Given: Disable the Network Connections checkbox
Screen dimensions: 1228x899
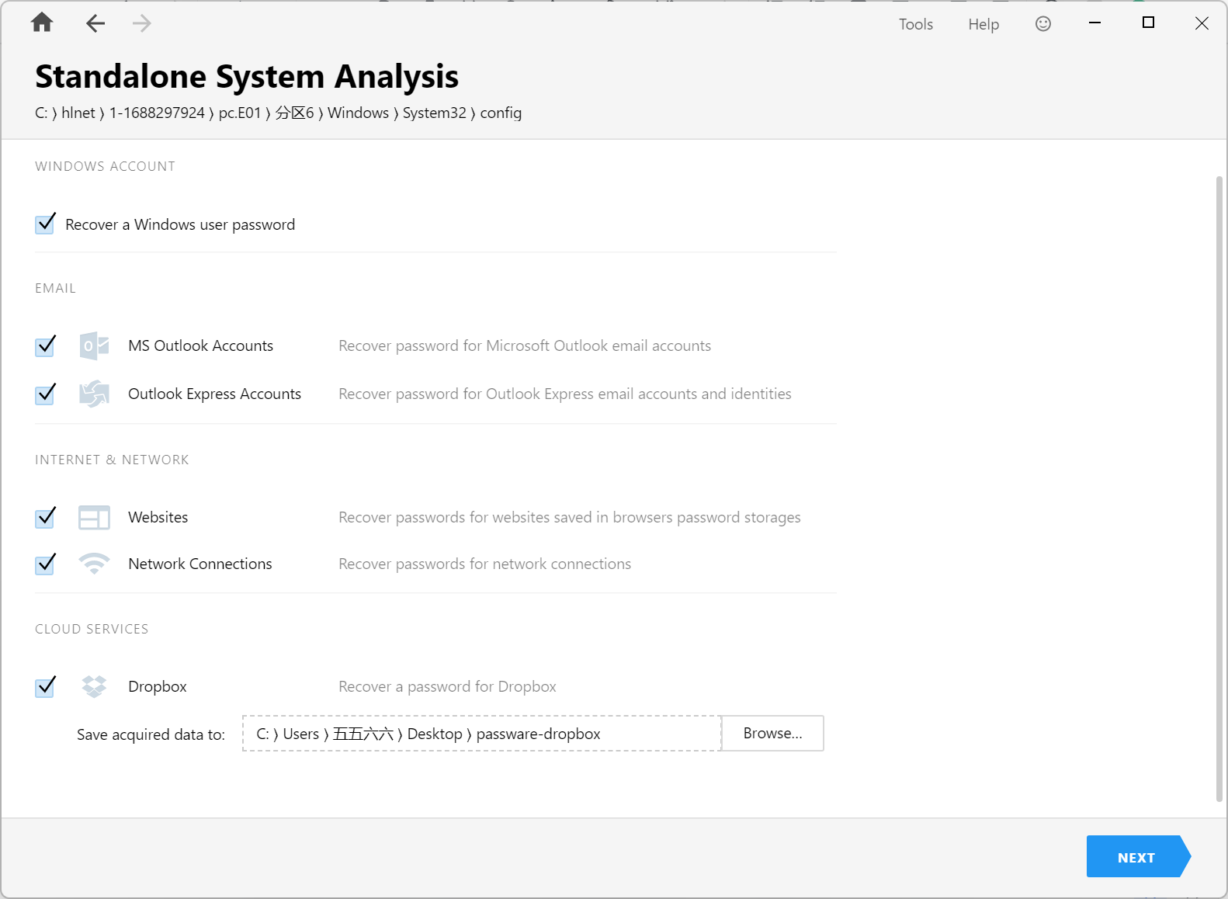Looking at the screenshot, I should (45, 564).
